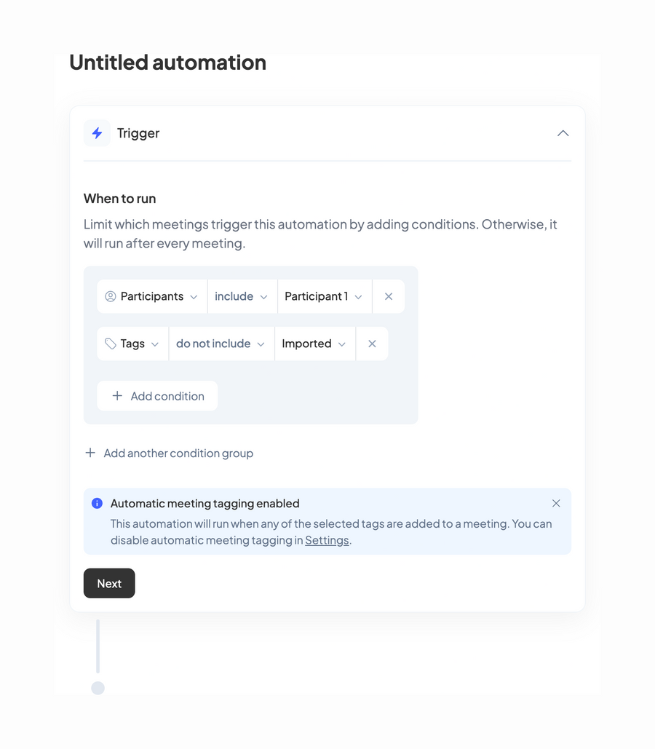Open the Participant 1 value dropdown

(324, 296)
